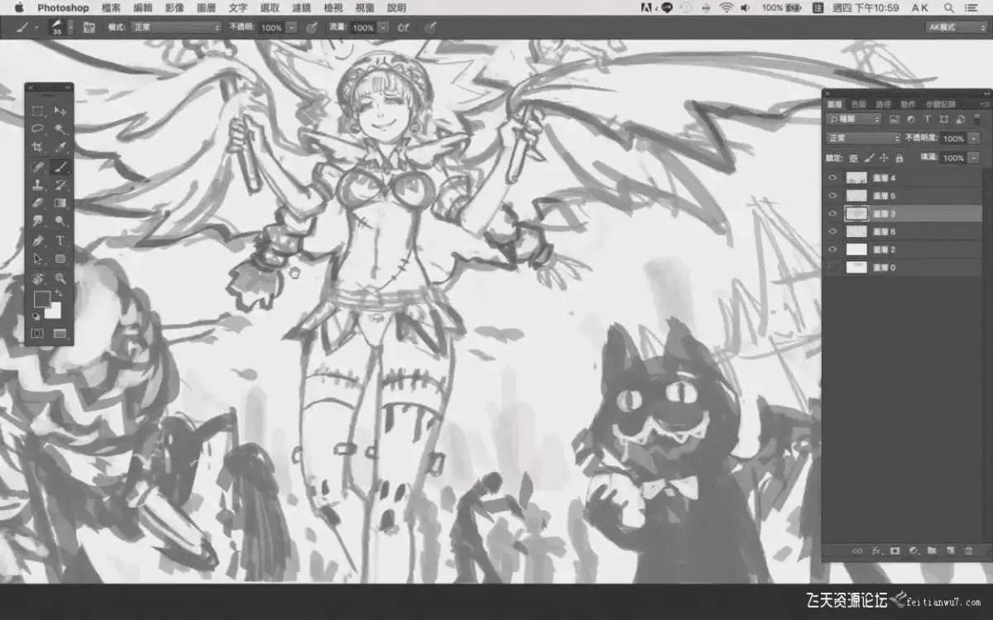
Task: Toggle Quick Mask mode
Action: coord(37,334)
